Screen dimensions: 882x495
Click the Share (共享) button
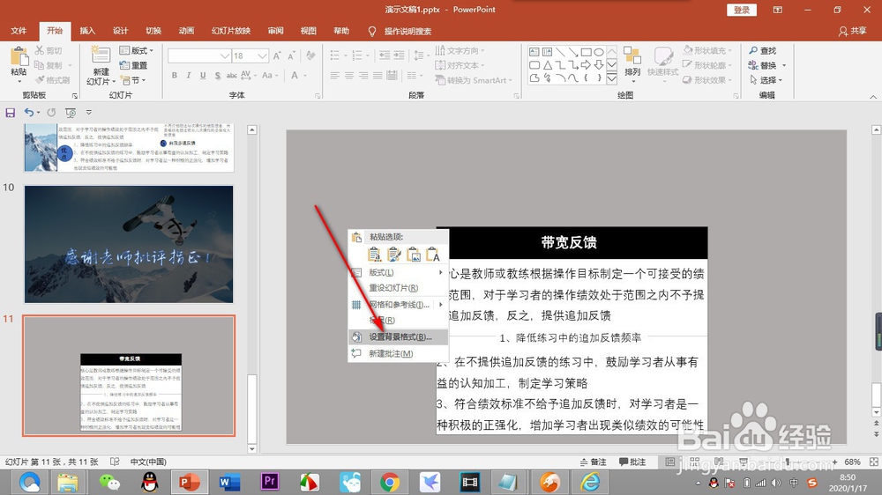[853, 31]
